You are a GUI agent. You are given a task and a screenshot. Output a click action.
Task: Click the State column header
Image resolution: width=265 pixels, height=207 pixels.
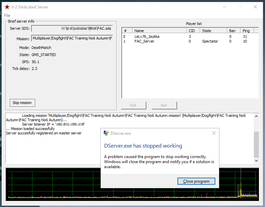coord(214,30)
